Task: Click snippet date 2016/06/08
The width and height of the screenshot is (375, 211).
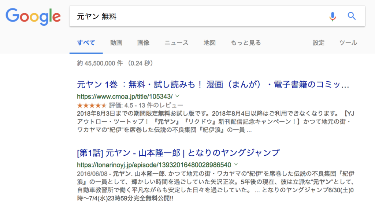Action: (x=92, y=173)
